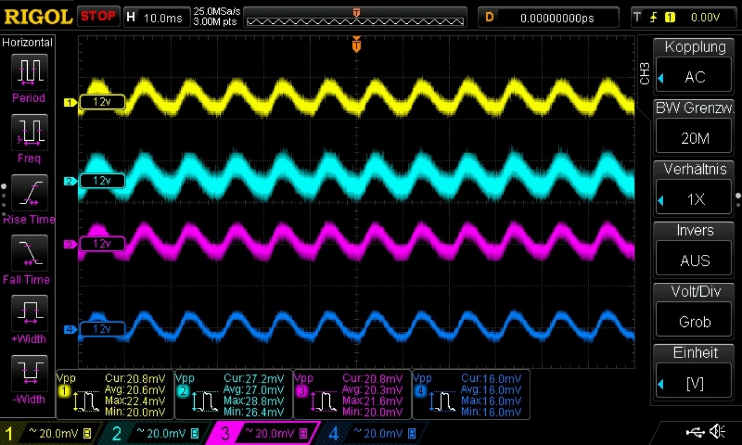742x445 pixels.
Task: Select the -Width measurement icon
Action: click(29, 374)
